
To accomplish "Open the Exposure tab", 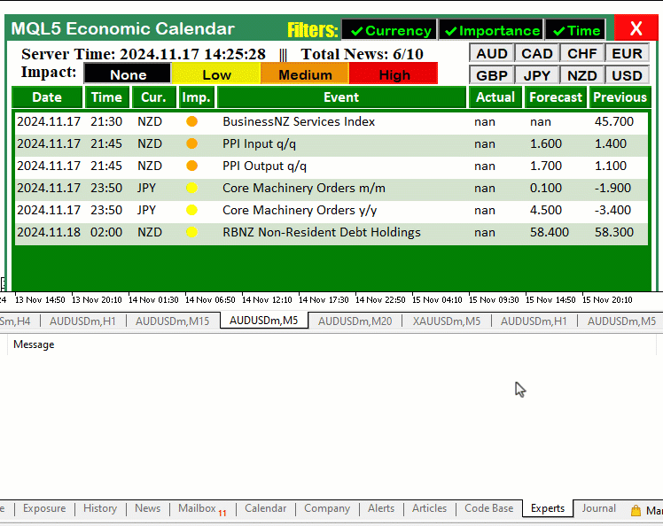I will click(44, 508).
